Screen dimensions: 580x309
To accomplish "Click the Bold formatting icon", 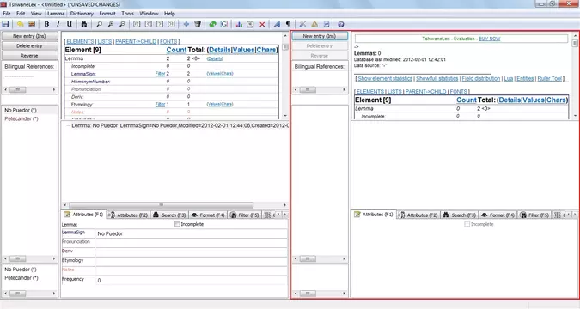I will point(46,24).
